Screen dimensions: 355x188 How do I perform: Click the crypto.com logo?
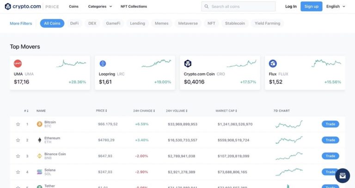(23, 6)
